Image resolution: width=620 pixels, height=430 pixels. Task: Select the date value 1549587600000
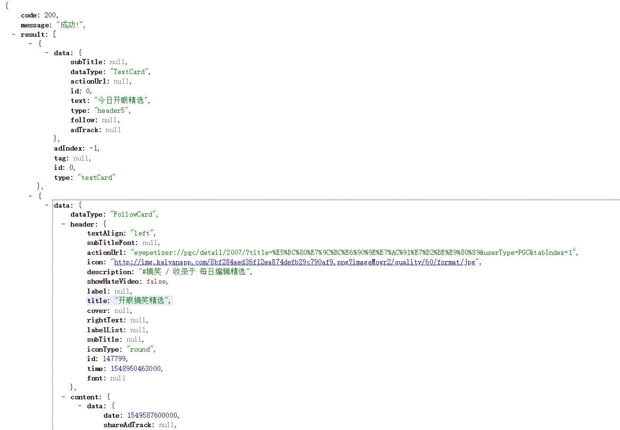tap(152, 415)
